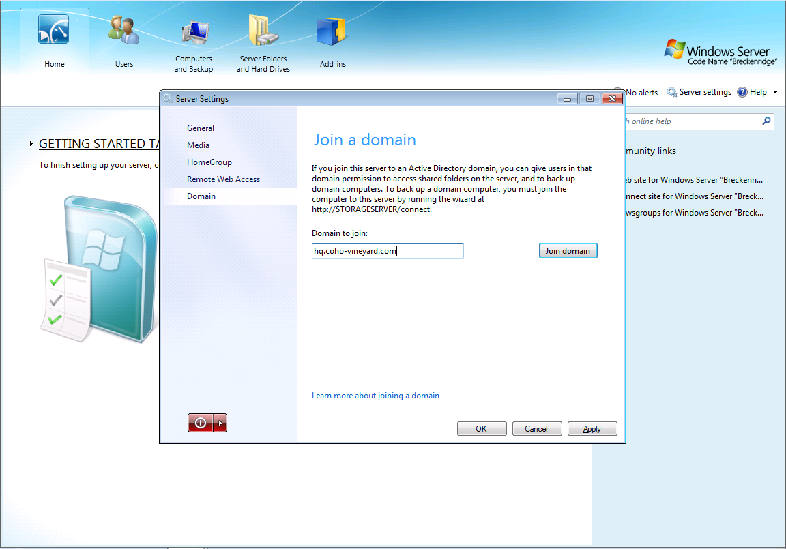This screenshot has width=786, height=549.
Task: Select HomeGroup in Server Settings
Action: (209, 162)
